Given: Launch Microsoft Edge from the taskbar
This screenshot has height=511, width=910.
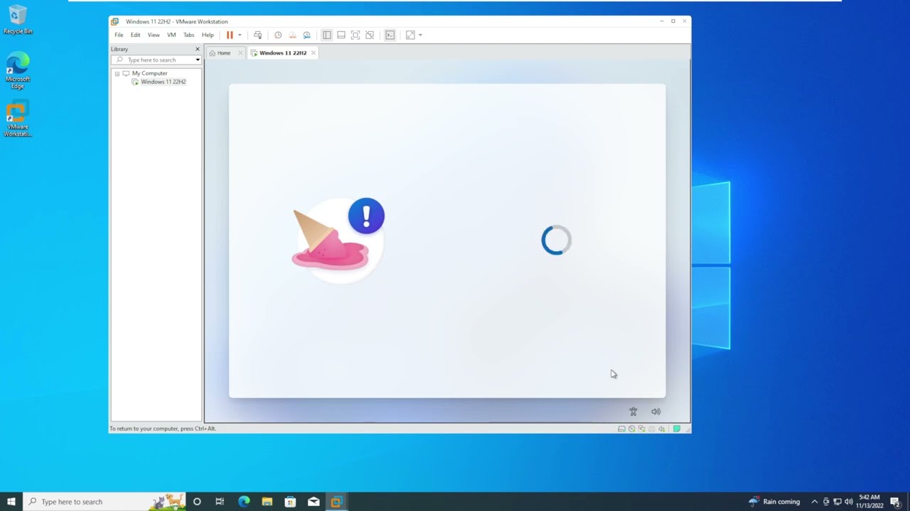Looking at the screenshot, I should (x=244, y=502).
